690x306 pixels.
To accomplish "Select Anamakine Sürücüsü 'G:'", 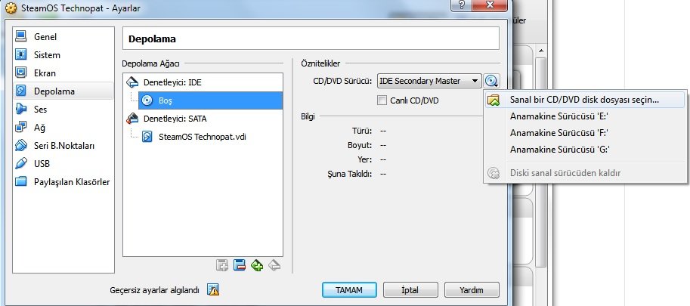I will pos(584,150).
